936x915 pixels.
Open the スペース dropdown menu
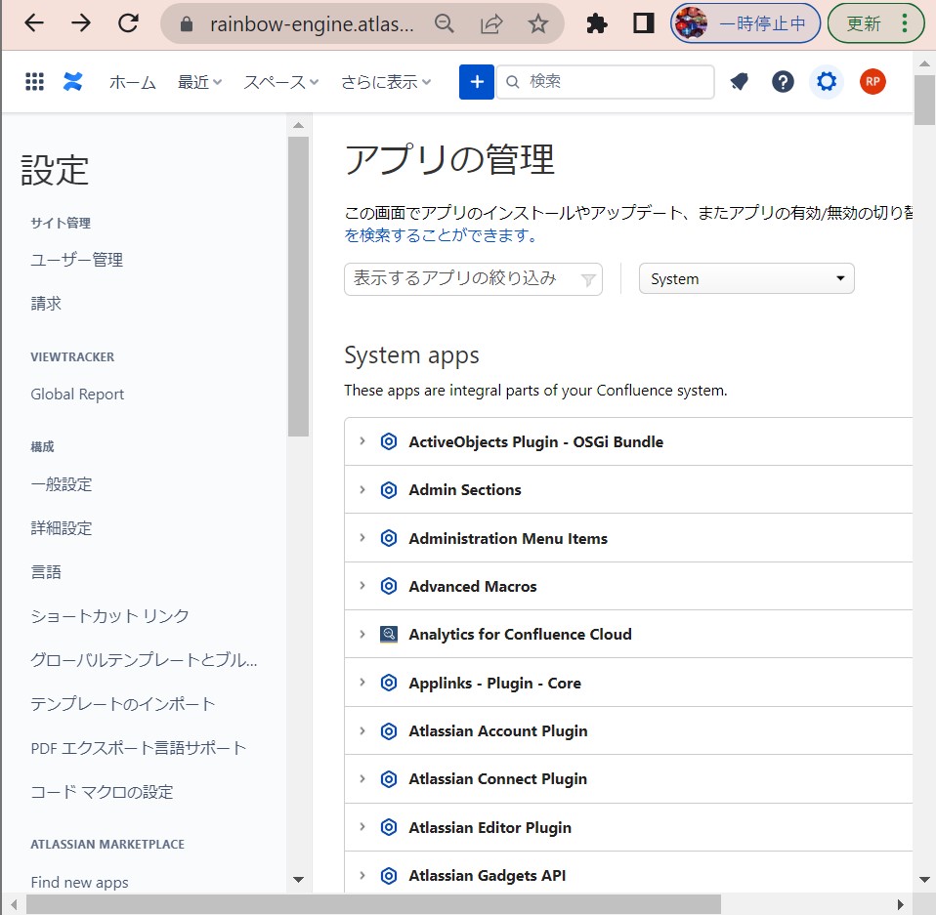point(280,82)
